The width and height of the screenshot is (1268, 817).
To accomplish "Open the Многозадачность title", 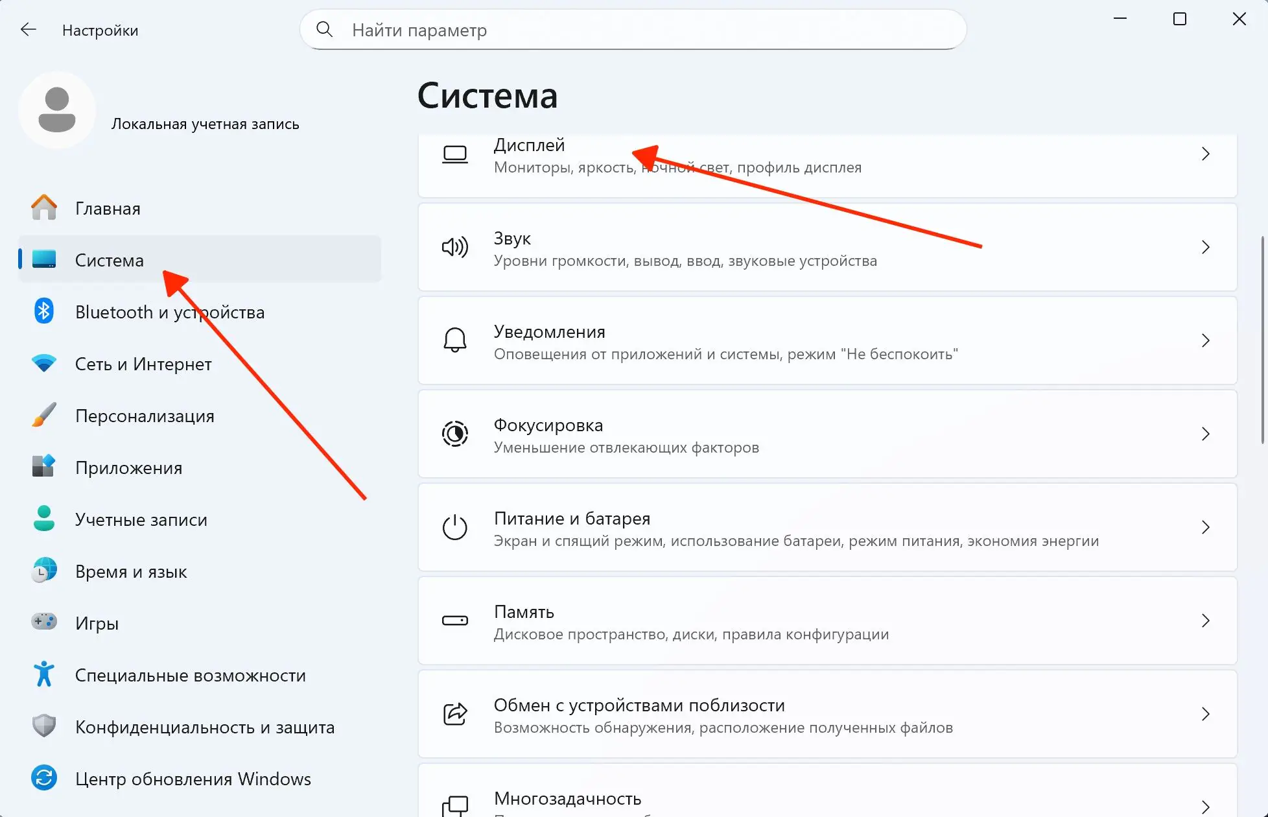I will coord(567,798).
